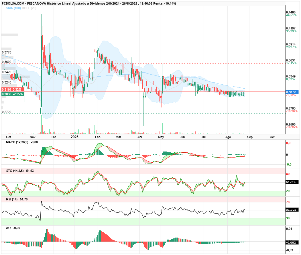Click the RSI 30 level label

click(288, 218)
